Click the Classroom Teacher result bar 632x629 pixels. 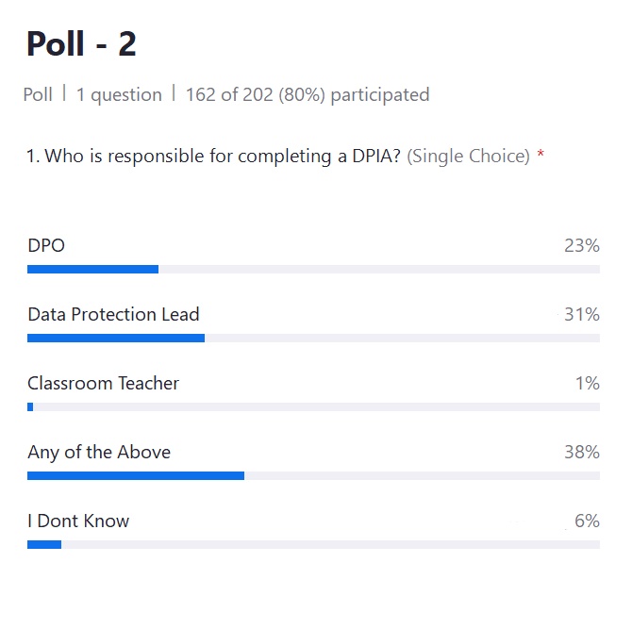coord(313,407)
